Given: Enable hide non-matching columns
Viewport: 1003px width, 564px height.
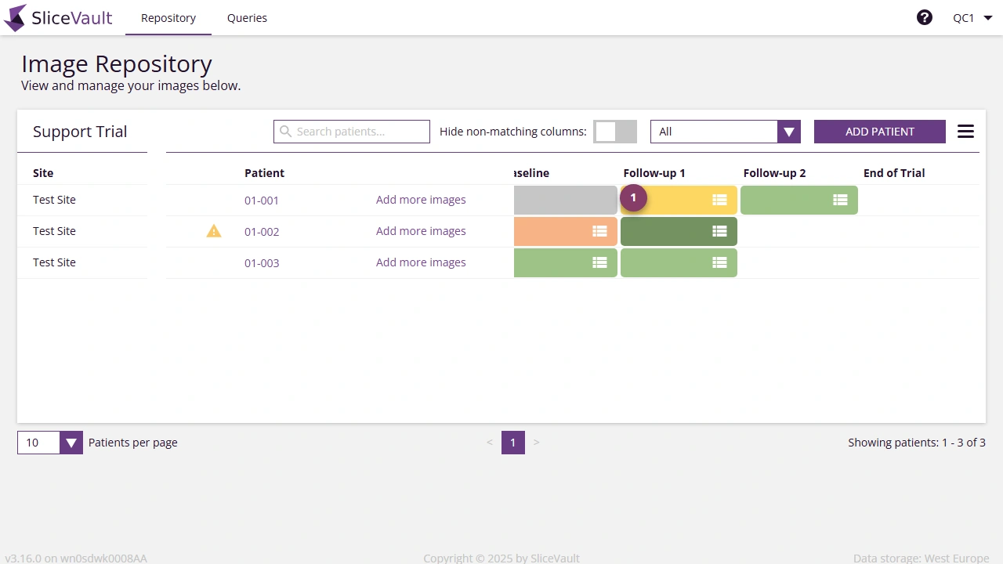Looking at the screenshot, I should 614,131.
